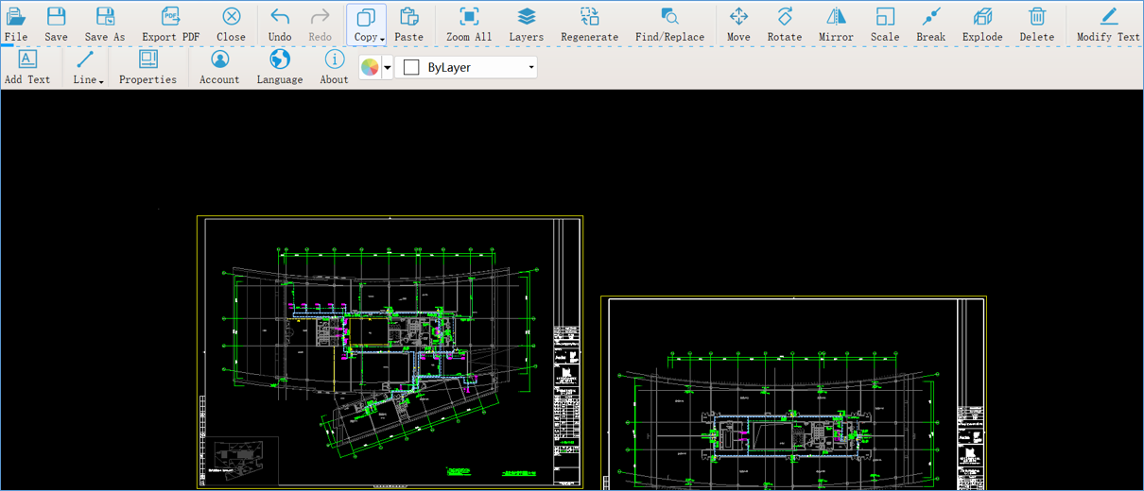Open the About dialog
This screenshot has height=491, width=1144.
pyautogui.click(x=334, y=67)
